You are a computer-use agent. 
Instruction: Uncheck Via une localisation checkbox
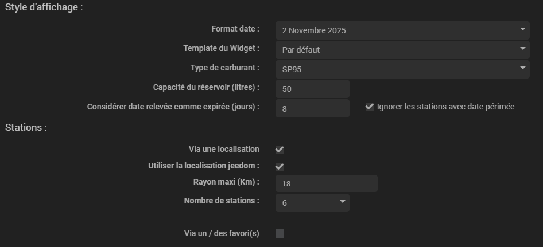(x=280, y=150)
